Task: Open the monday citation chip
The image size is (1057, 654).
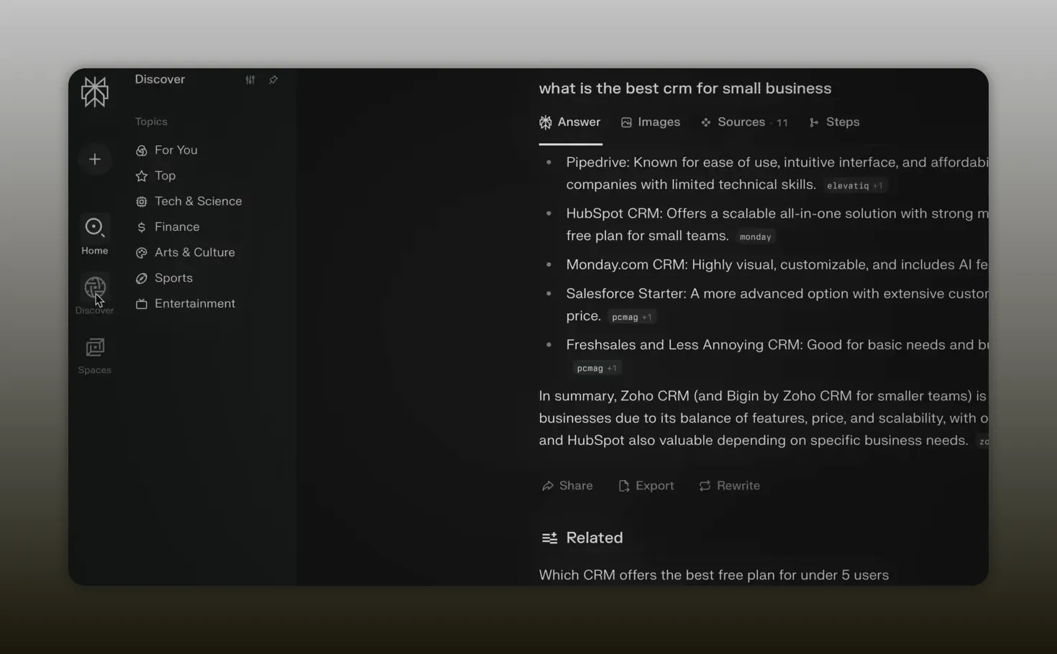Action: point(755,236)
